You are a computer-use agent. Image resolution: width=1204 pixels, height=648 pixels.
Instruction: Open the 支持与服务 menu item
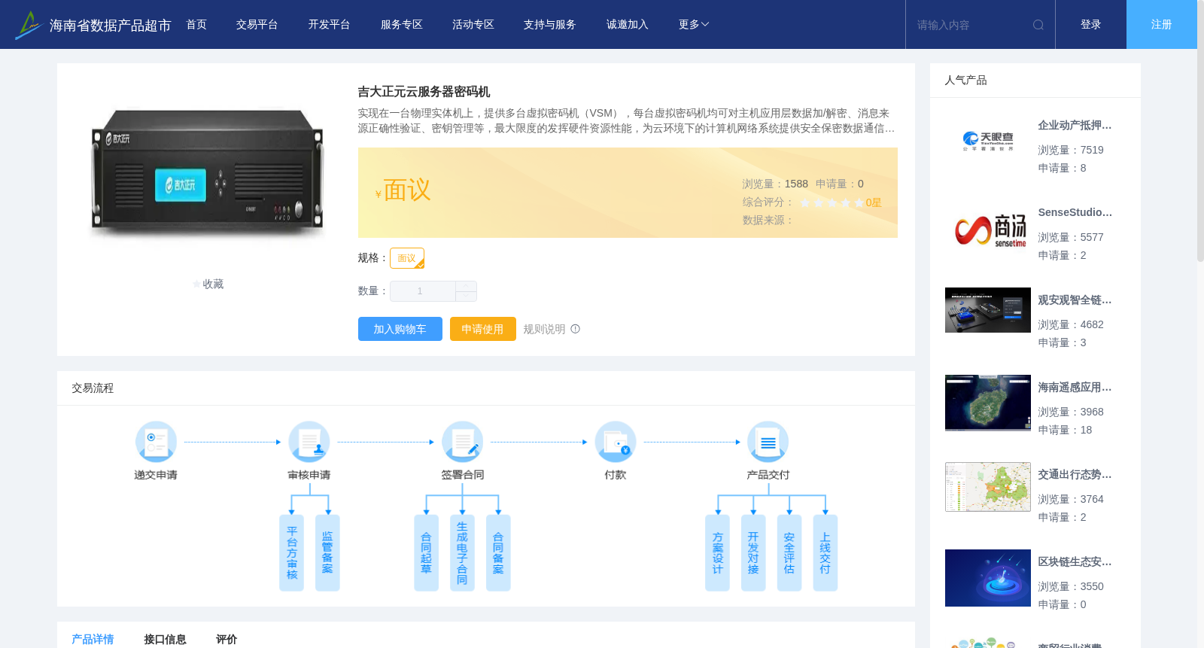(x=550, y=25)
